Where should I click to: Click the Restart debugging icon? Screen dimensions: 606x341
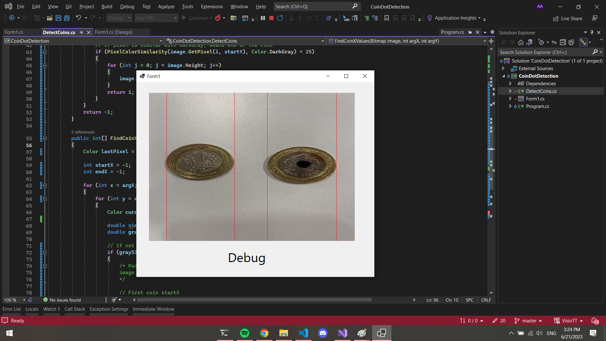pos(280,18)
